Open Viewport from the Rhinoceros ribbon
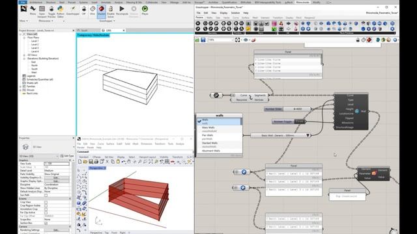 (42, 10)
